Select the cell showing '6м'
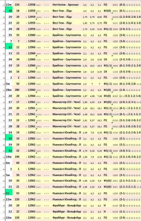Viewport: 141px width, 221px height. 9,163
